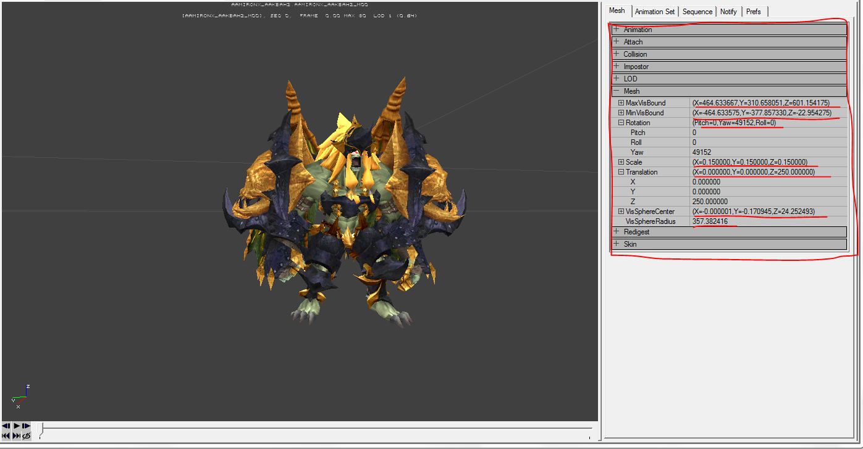
Task: Expand the Collision category
Action: (617, 54)
